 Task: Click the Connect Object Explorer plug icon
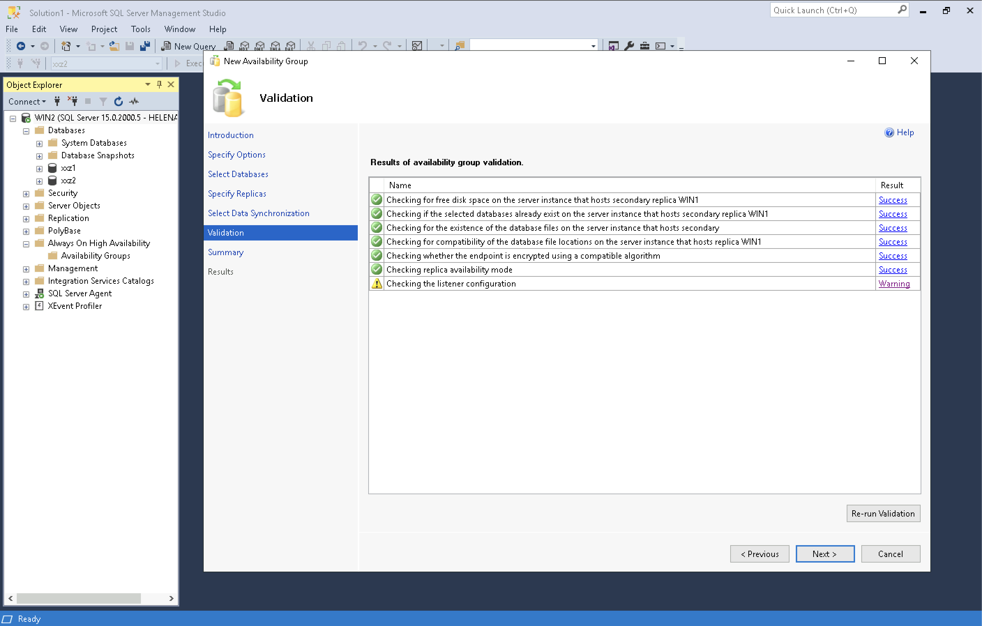57,101
